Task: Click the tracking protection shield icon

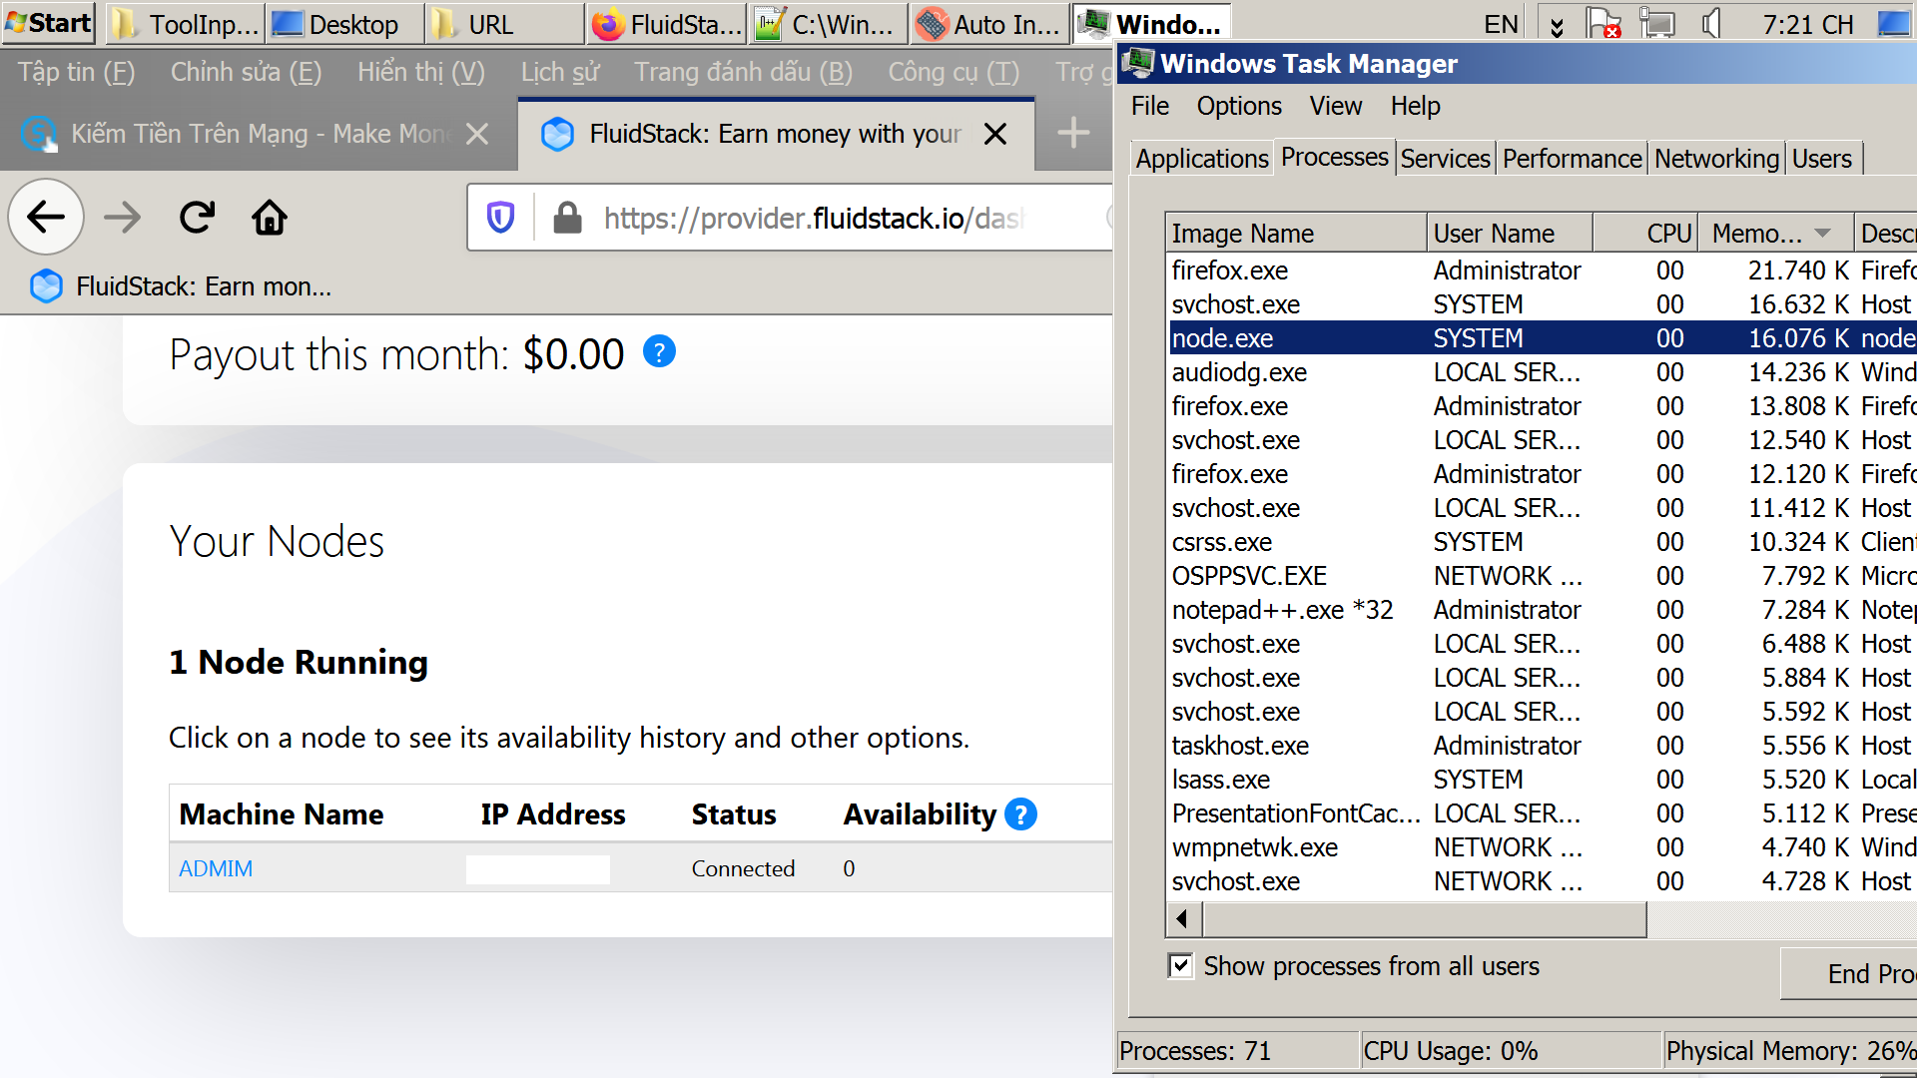Action: (500, 217)
